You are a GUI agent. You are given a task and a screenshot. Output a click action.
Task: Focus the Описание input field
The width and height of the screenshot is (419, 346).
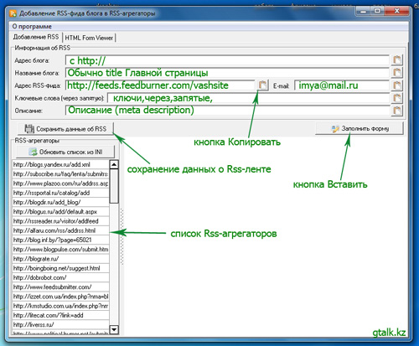tap(227, 111)
